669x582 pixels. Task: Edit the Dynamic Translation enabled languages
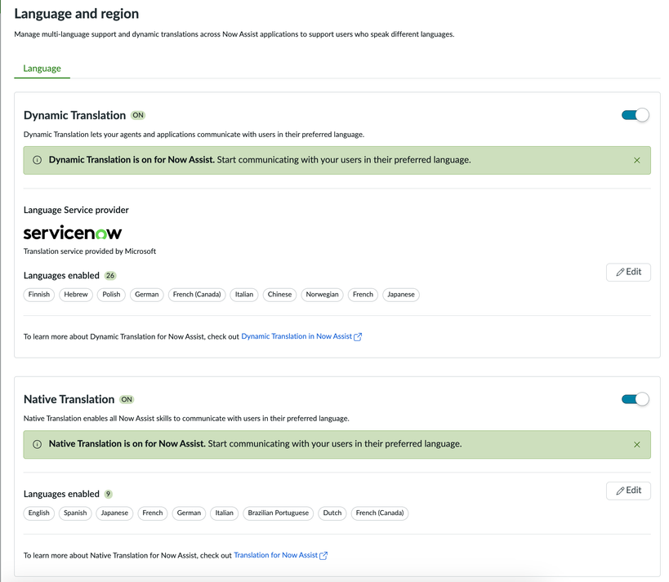(628, 272)
